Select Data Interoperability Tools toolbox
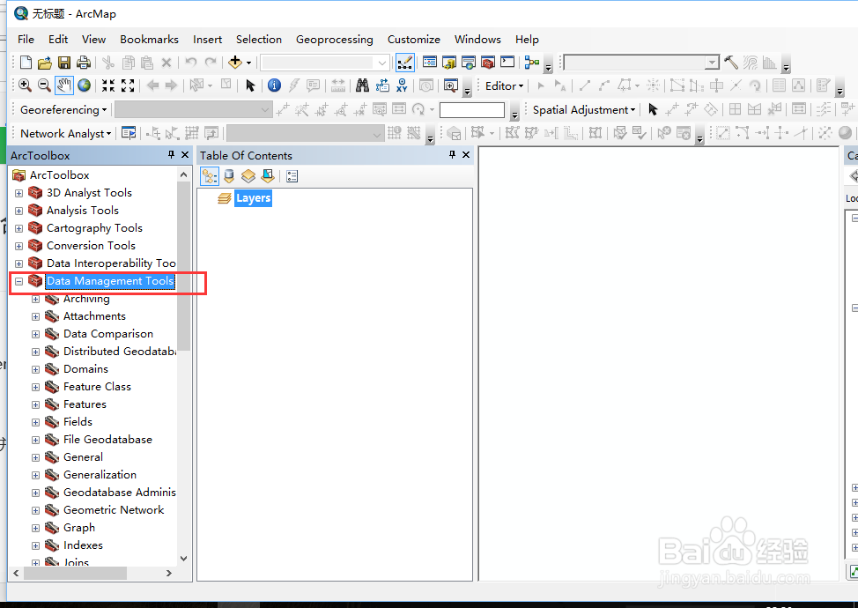The height and width of the screenshot is (608, 858). pos(111,263)
